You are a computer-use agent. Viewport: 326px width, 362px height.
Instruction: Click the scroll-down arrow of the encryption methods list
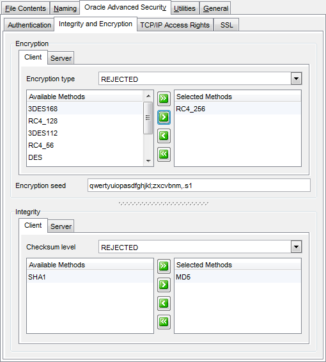tap(148, 161)
